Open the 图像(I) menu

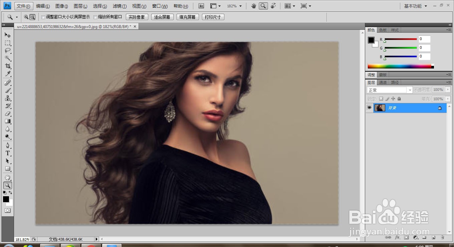pyautogui.click(x=62, y=6)
